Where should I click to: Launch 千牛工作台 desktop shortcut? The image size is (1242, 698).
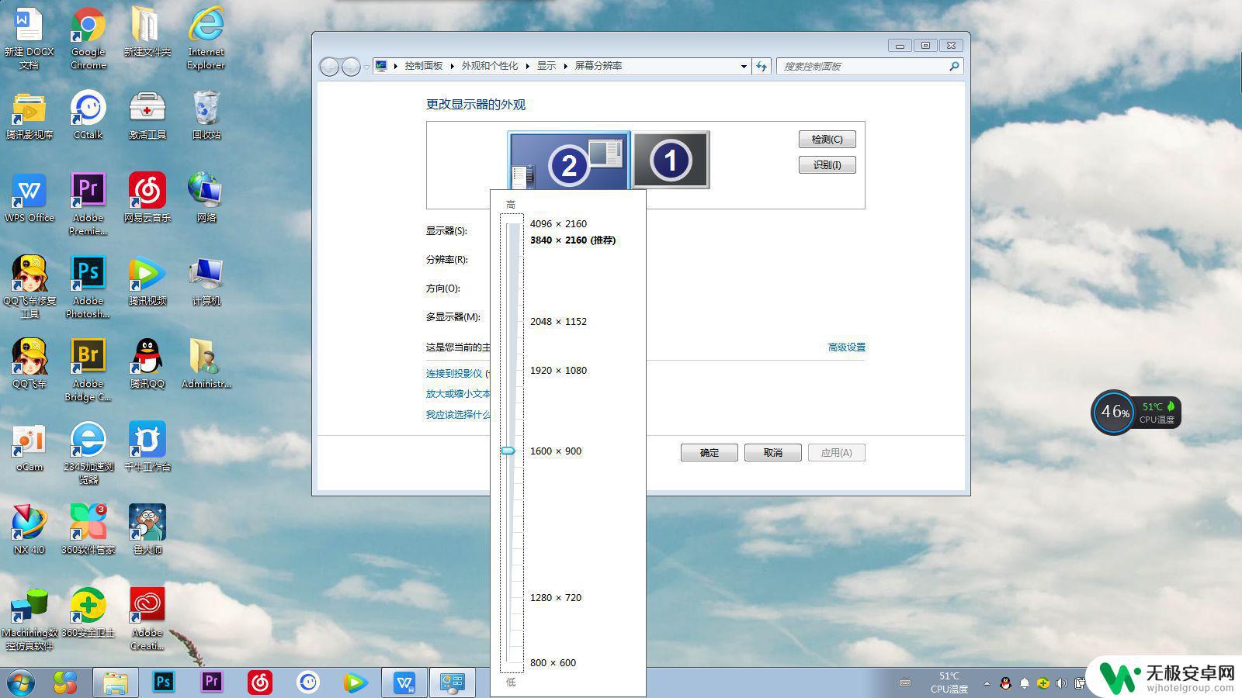tap(147, 447)
